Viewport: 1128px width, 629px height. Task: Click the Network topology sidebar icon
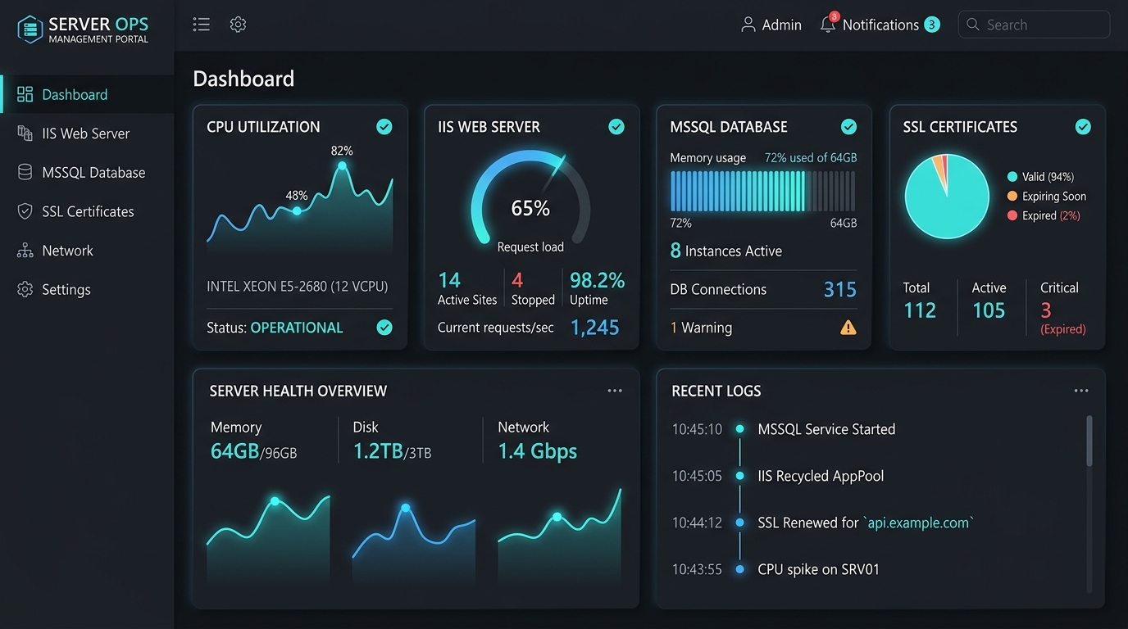(25, 251)
